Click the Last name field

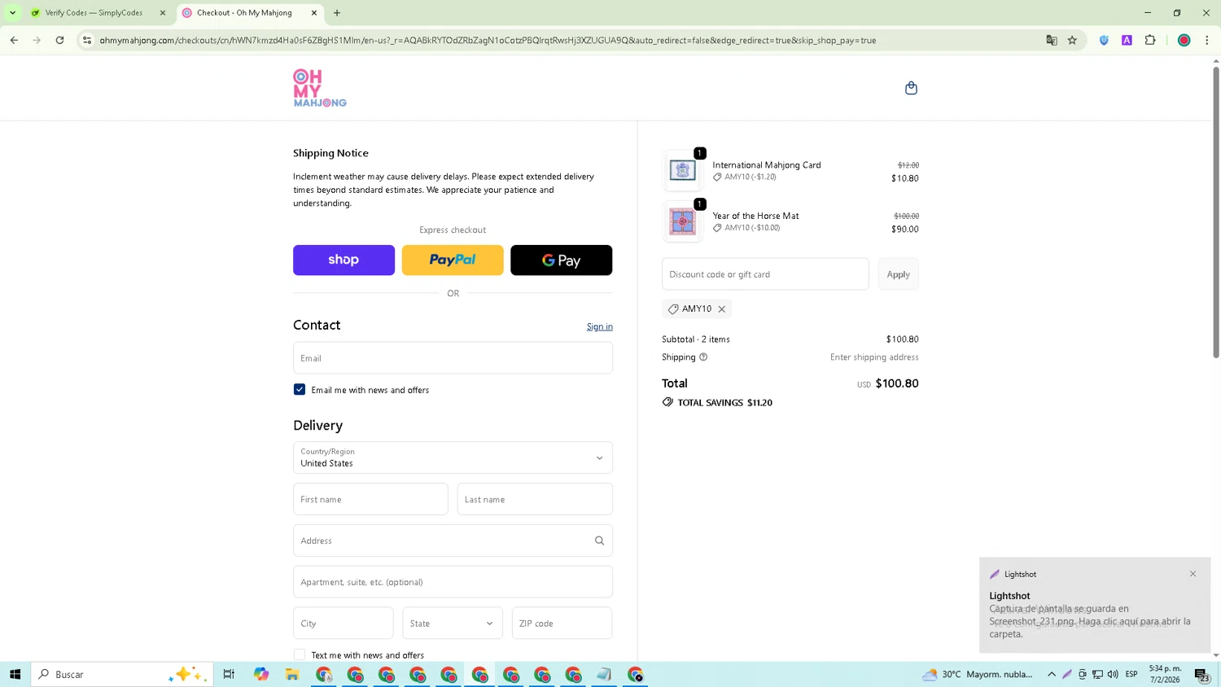click(535, 499)
